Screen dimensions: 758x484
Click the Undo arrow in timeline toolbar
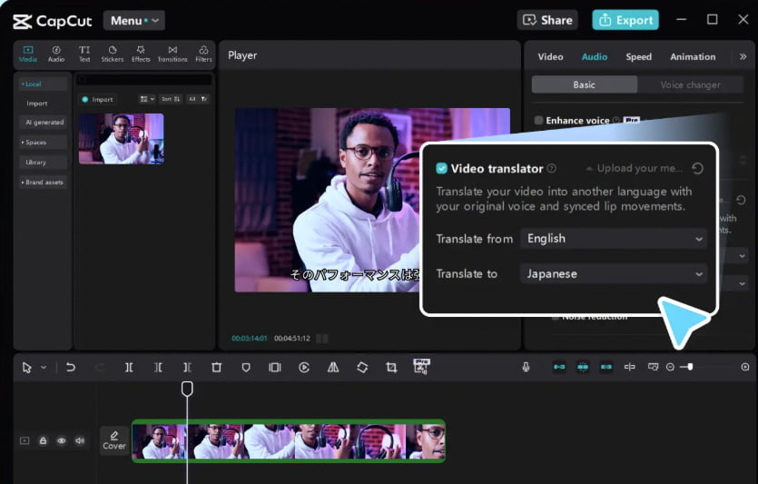coord(71,367)
